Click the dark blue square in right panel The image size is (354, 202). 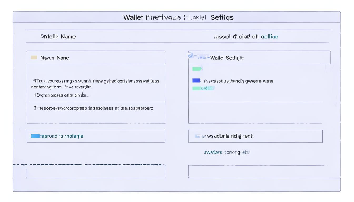tap(196, 80)
